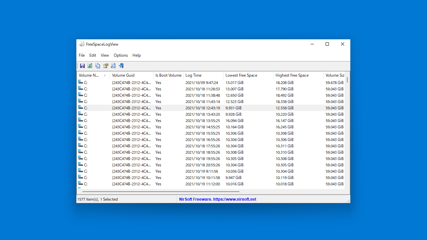Viewport: 427px width, 240px height.
Task: Select the Log Time cell '2021/10/19 11:12:00'
Action: pyautogui.click(x=203, y=184)
